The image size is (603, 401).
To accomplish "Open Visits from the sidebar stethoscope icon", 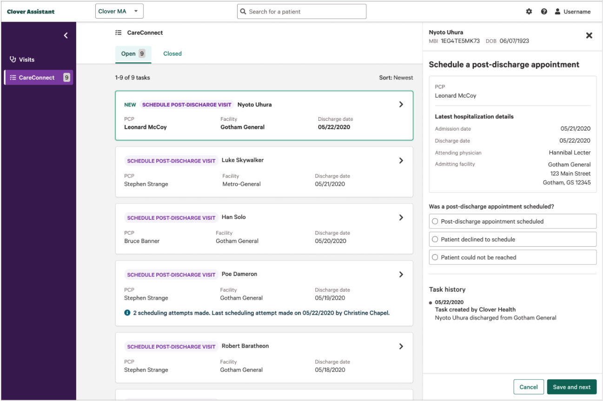I will (x=13, y=59).
